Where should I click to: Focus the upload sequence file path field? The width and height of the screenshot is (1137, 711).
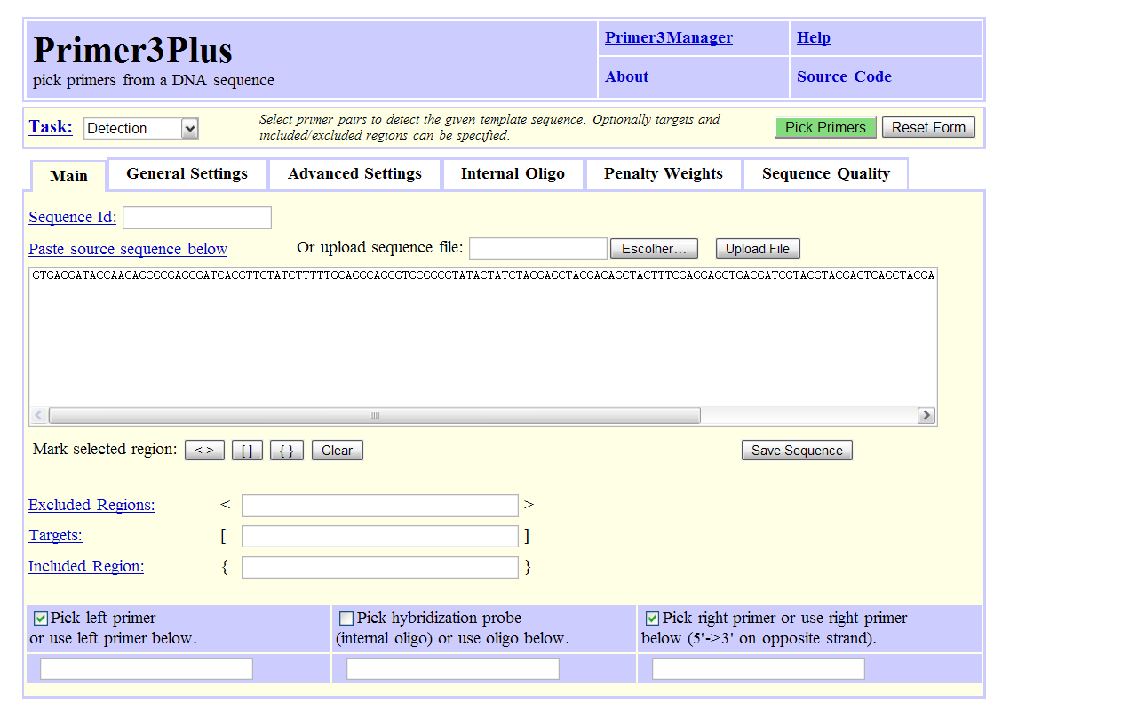[537, 249]
